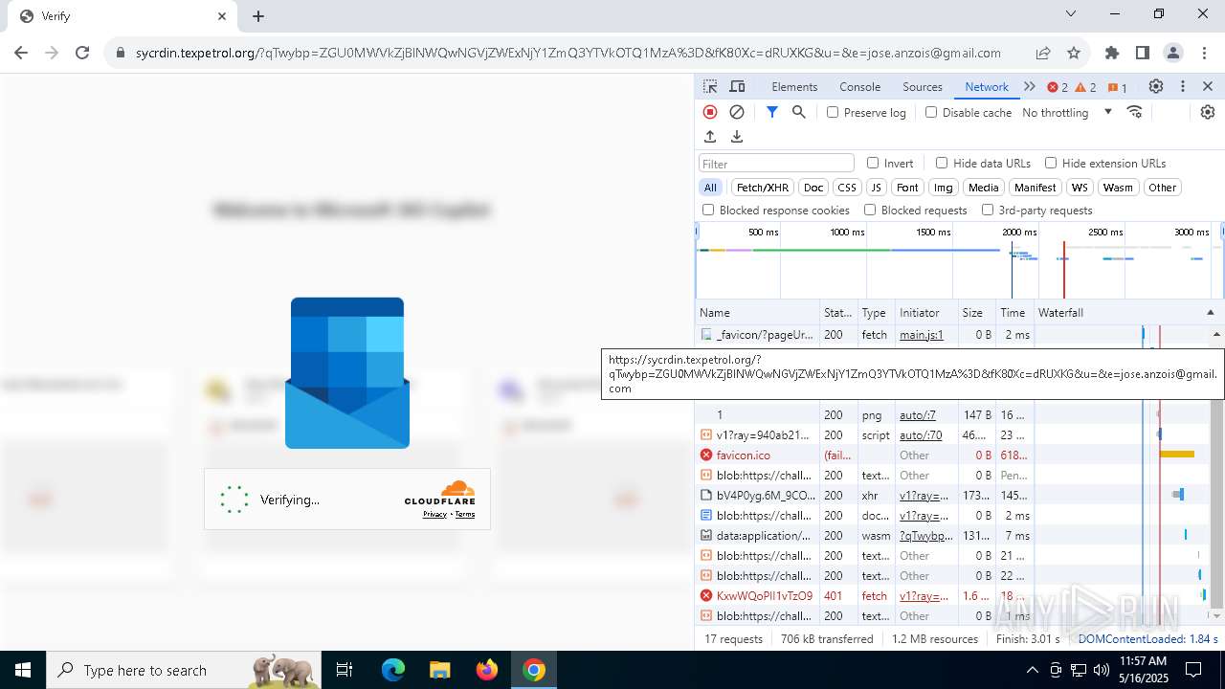The width and height of the screenshot is (1225, 689).
Task: Click the browser back arrow
Action: 21,53
